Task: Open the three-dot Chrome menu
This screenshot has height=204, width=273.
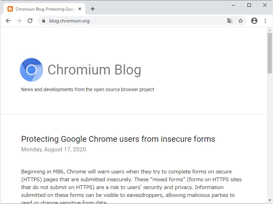Action: pyautogui.click(x=266, y=21)
